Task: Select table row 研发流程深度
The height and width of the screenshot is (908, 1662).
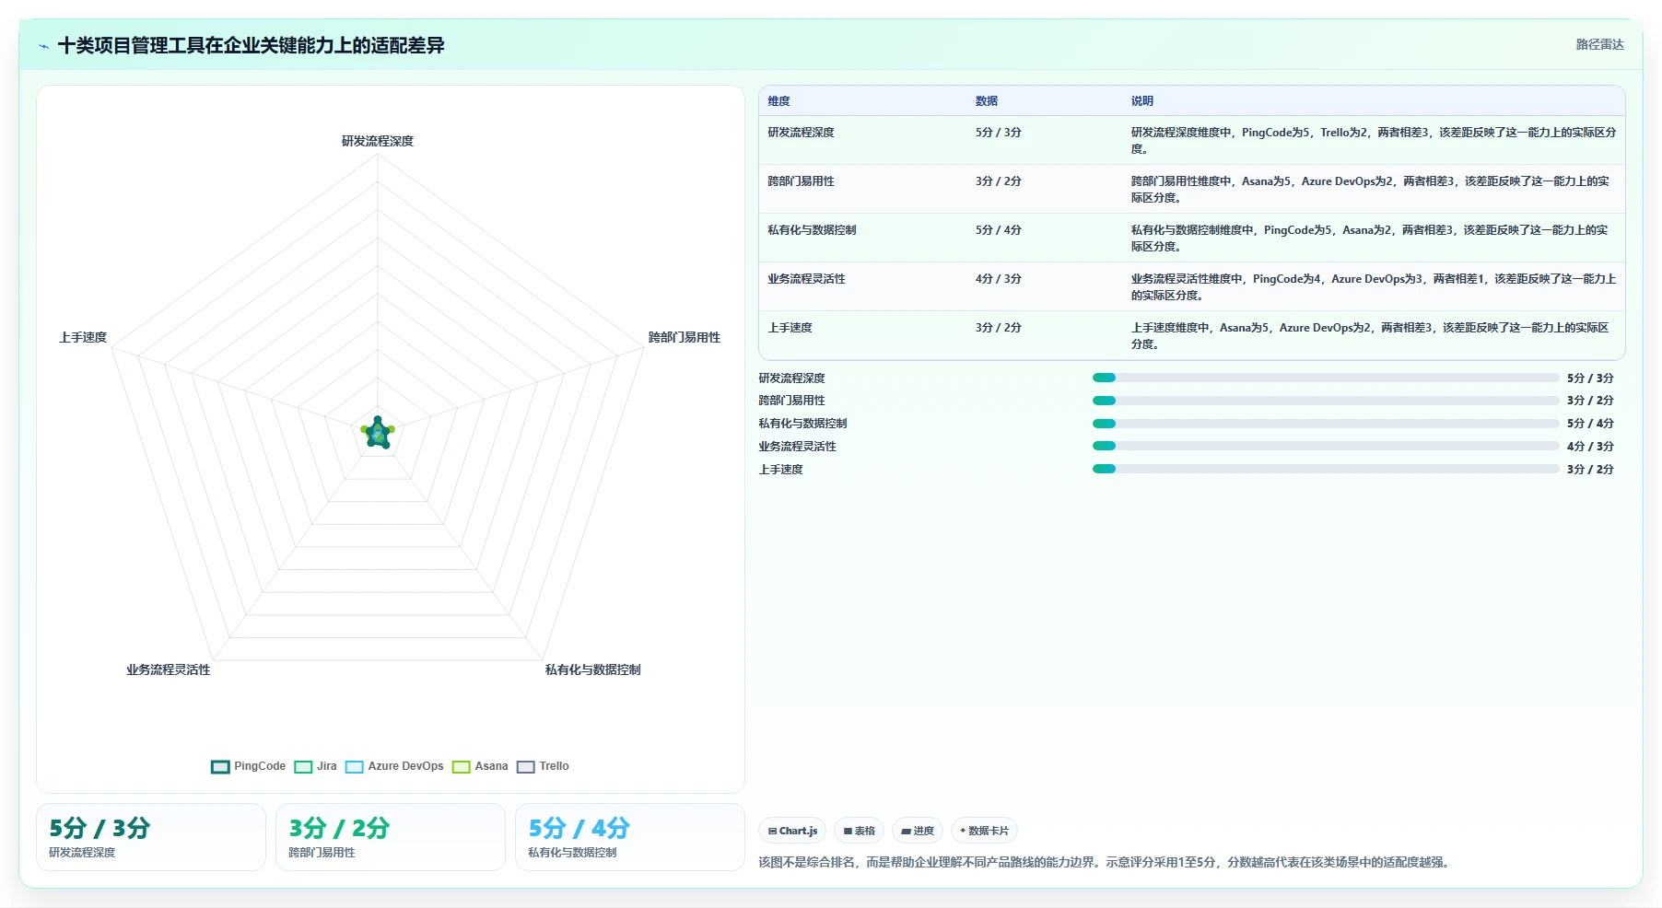Action: point(1191,140)
